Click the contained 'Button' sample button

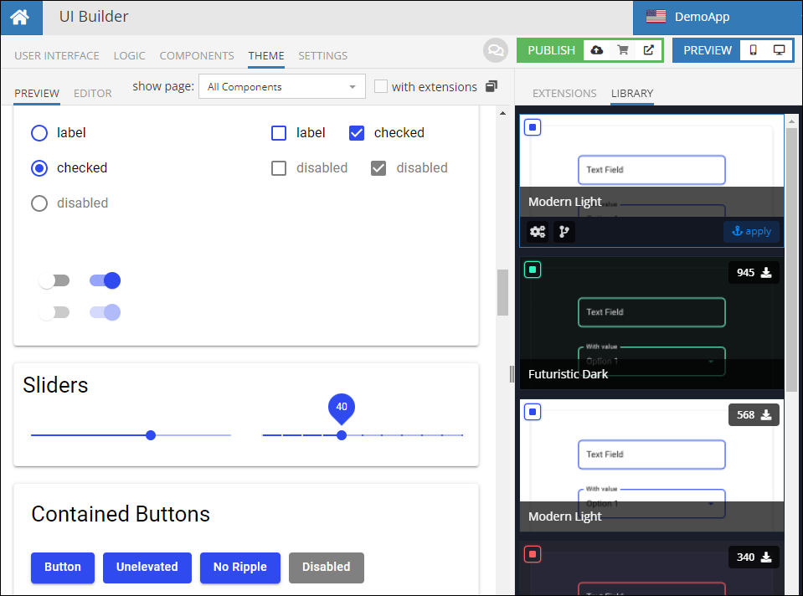[63, 568]
